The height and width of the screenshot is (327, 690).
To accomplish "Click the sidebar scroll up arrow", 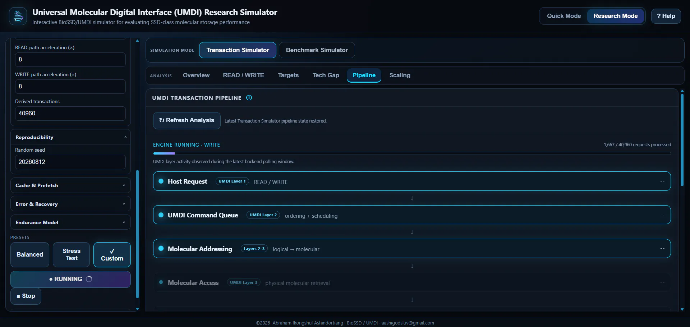I will click(137, 41).
